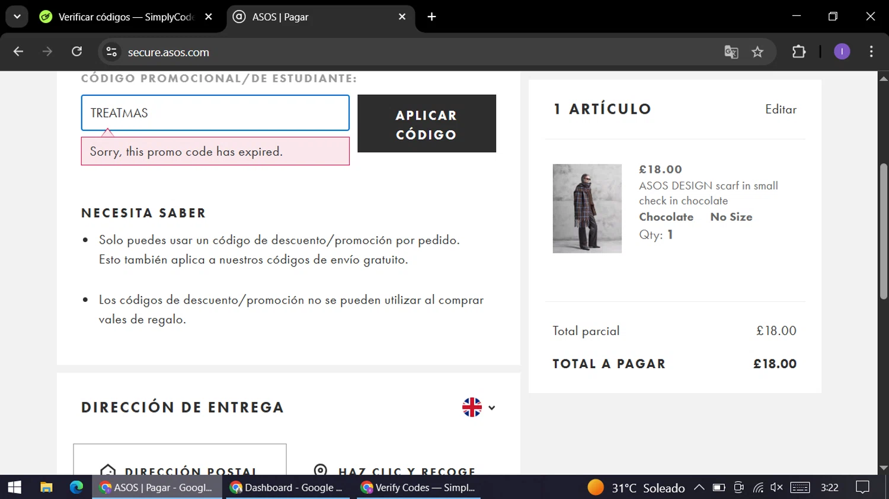The height and width of the screenshot is (499, 889).
Task: Click the TOTAL A PAGAR £18.00 amount
Action: coord(775,364)
